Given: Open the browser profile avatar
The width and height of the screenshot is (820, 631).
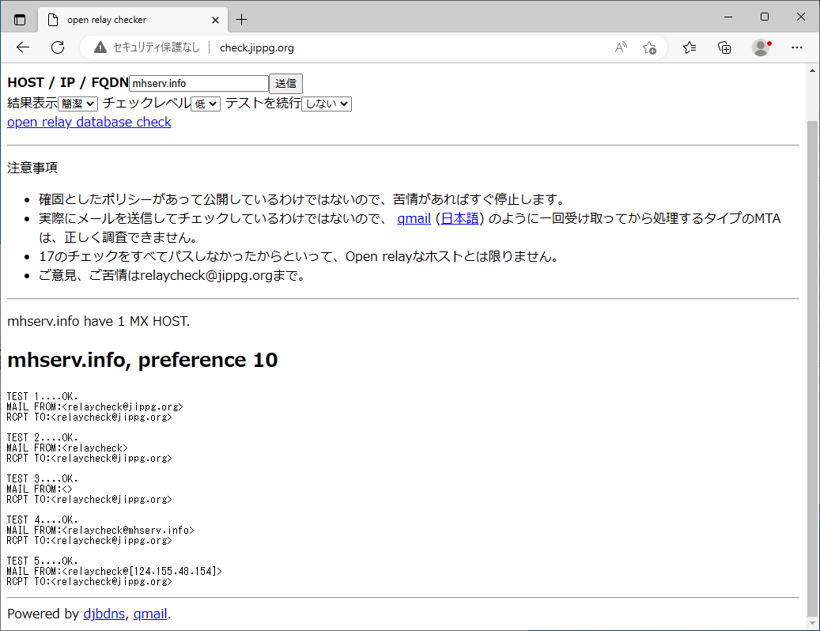Looking at the screenshot, I should (761, 47).
